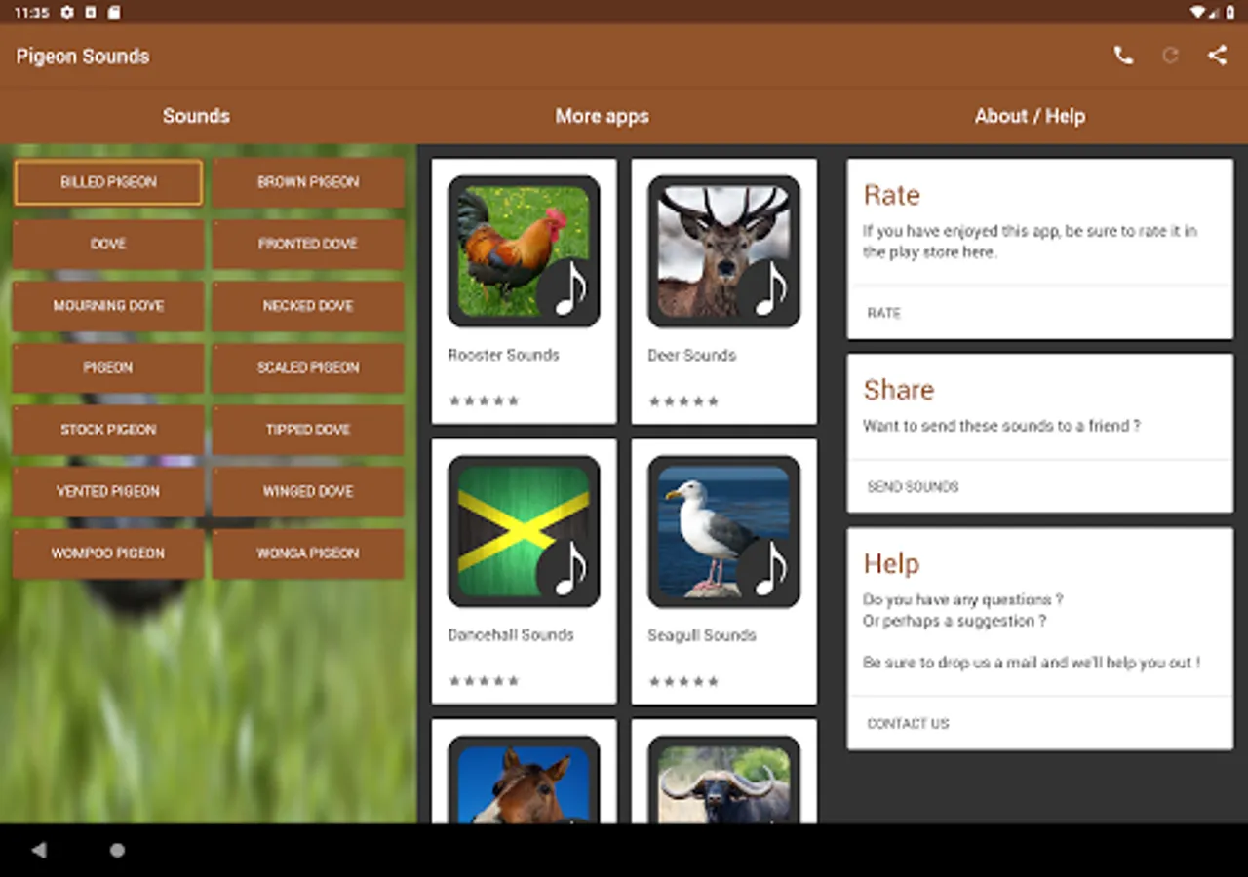Tap the Android back navigation button
This screenshot has height=877, width=1248.
pyautogui.click(x=39, y=851)
